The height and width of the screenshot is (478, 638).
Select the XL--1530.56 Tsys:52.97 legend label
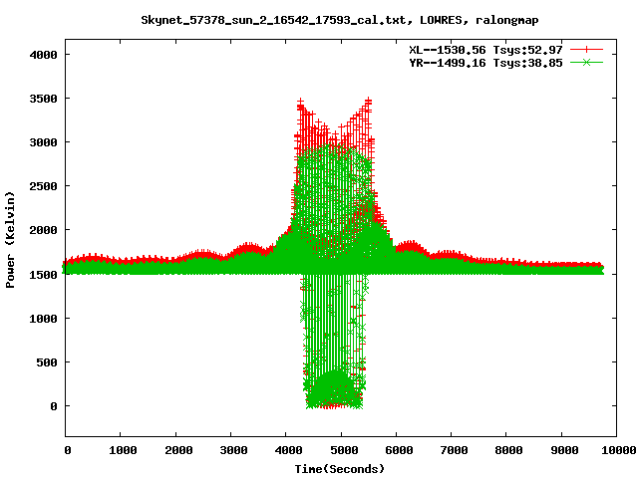point(485,50)
